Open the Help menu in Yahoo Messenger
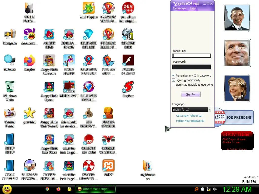 tap(193, 8)
